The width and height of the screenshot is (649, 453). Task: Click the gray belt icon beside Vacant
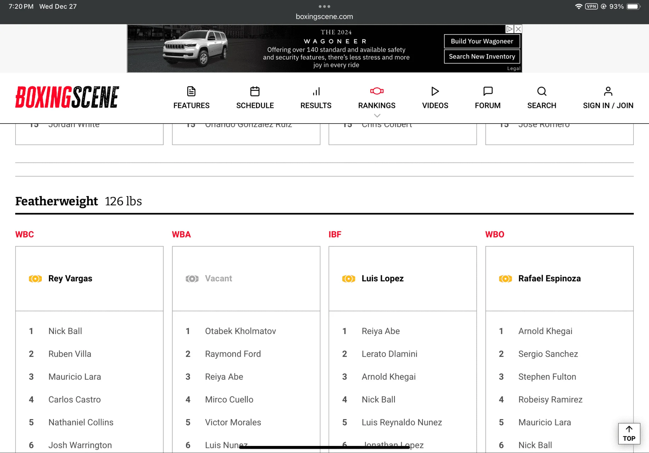click(192, 279)
